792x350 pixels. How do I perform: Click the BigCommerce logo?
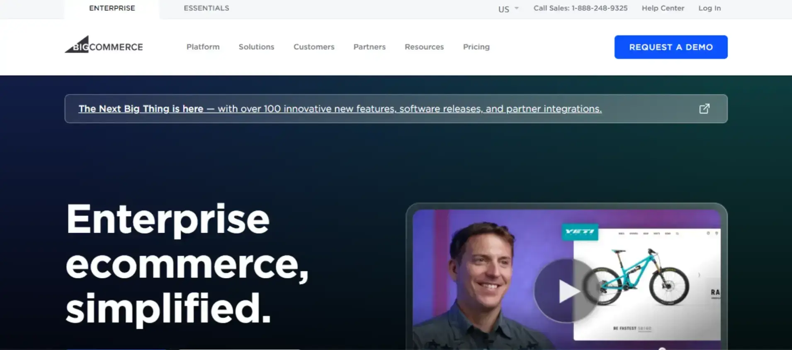coord(104,45)
